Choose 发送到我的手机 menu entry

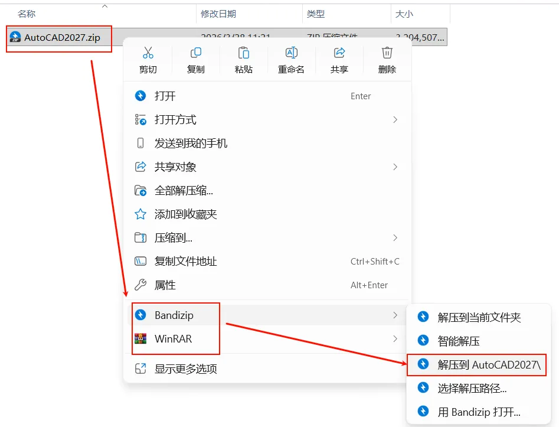(267, 143)
